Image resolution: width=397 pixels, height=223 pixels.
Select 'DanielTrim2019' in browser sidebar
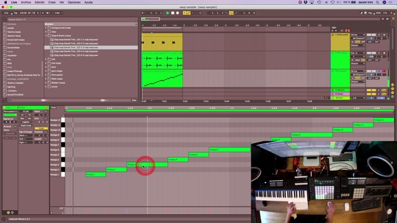(15, 95)
